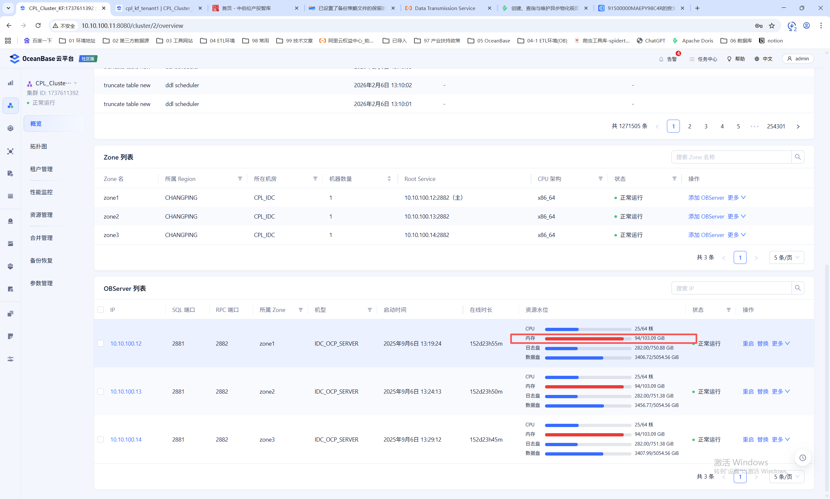
Task: Click 添加 OBServer link for zone2
Action: click(x=706, y=217)
